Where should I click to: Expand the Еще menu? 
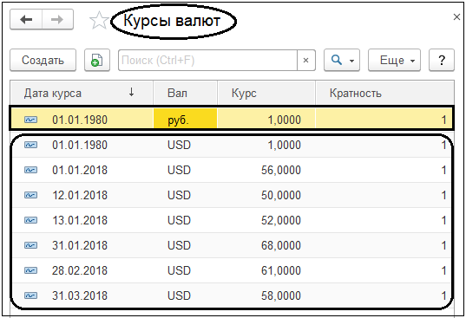[394, 60]
